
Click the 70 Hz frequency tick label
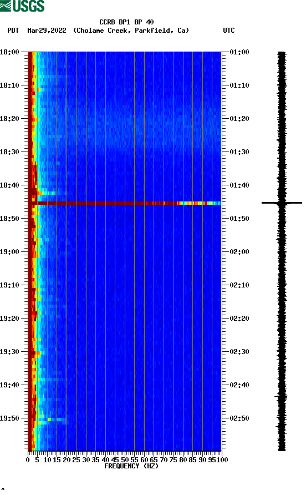164,460
